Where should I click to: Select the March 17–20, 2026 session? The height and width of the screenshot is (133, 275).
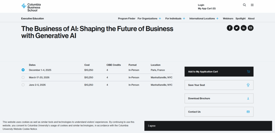23,78
